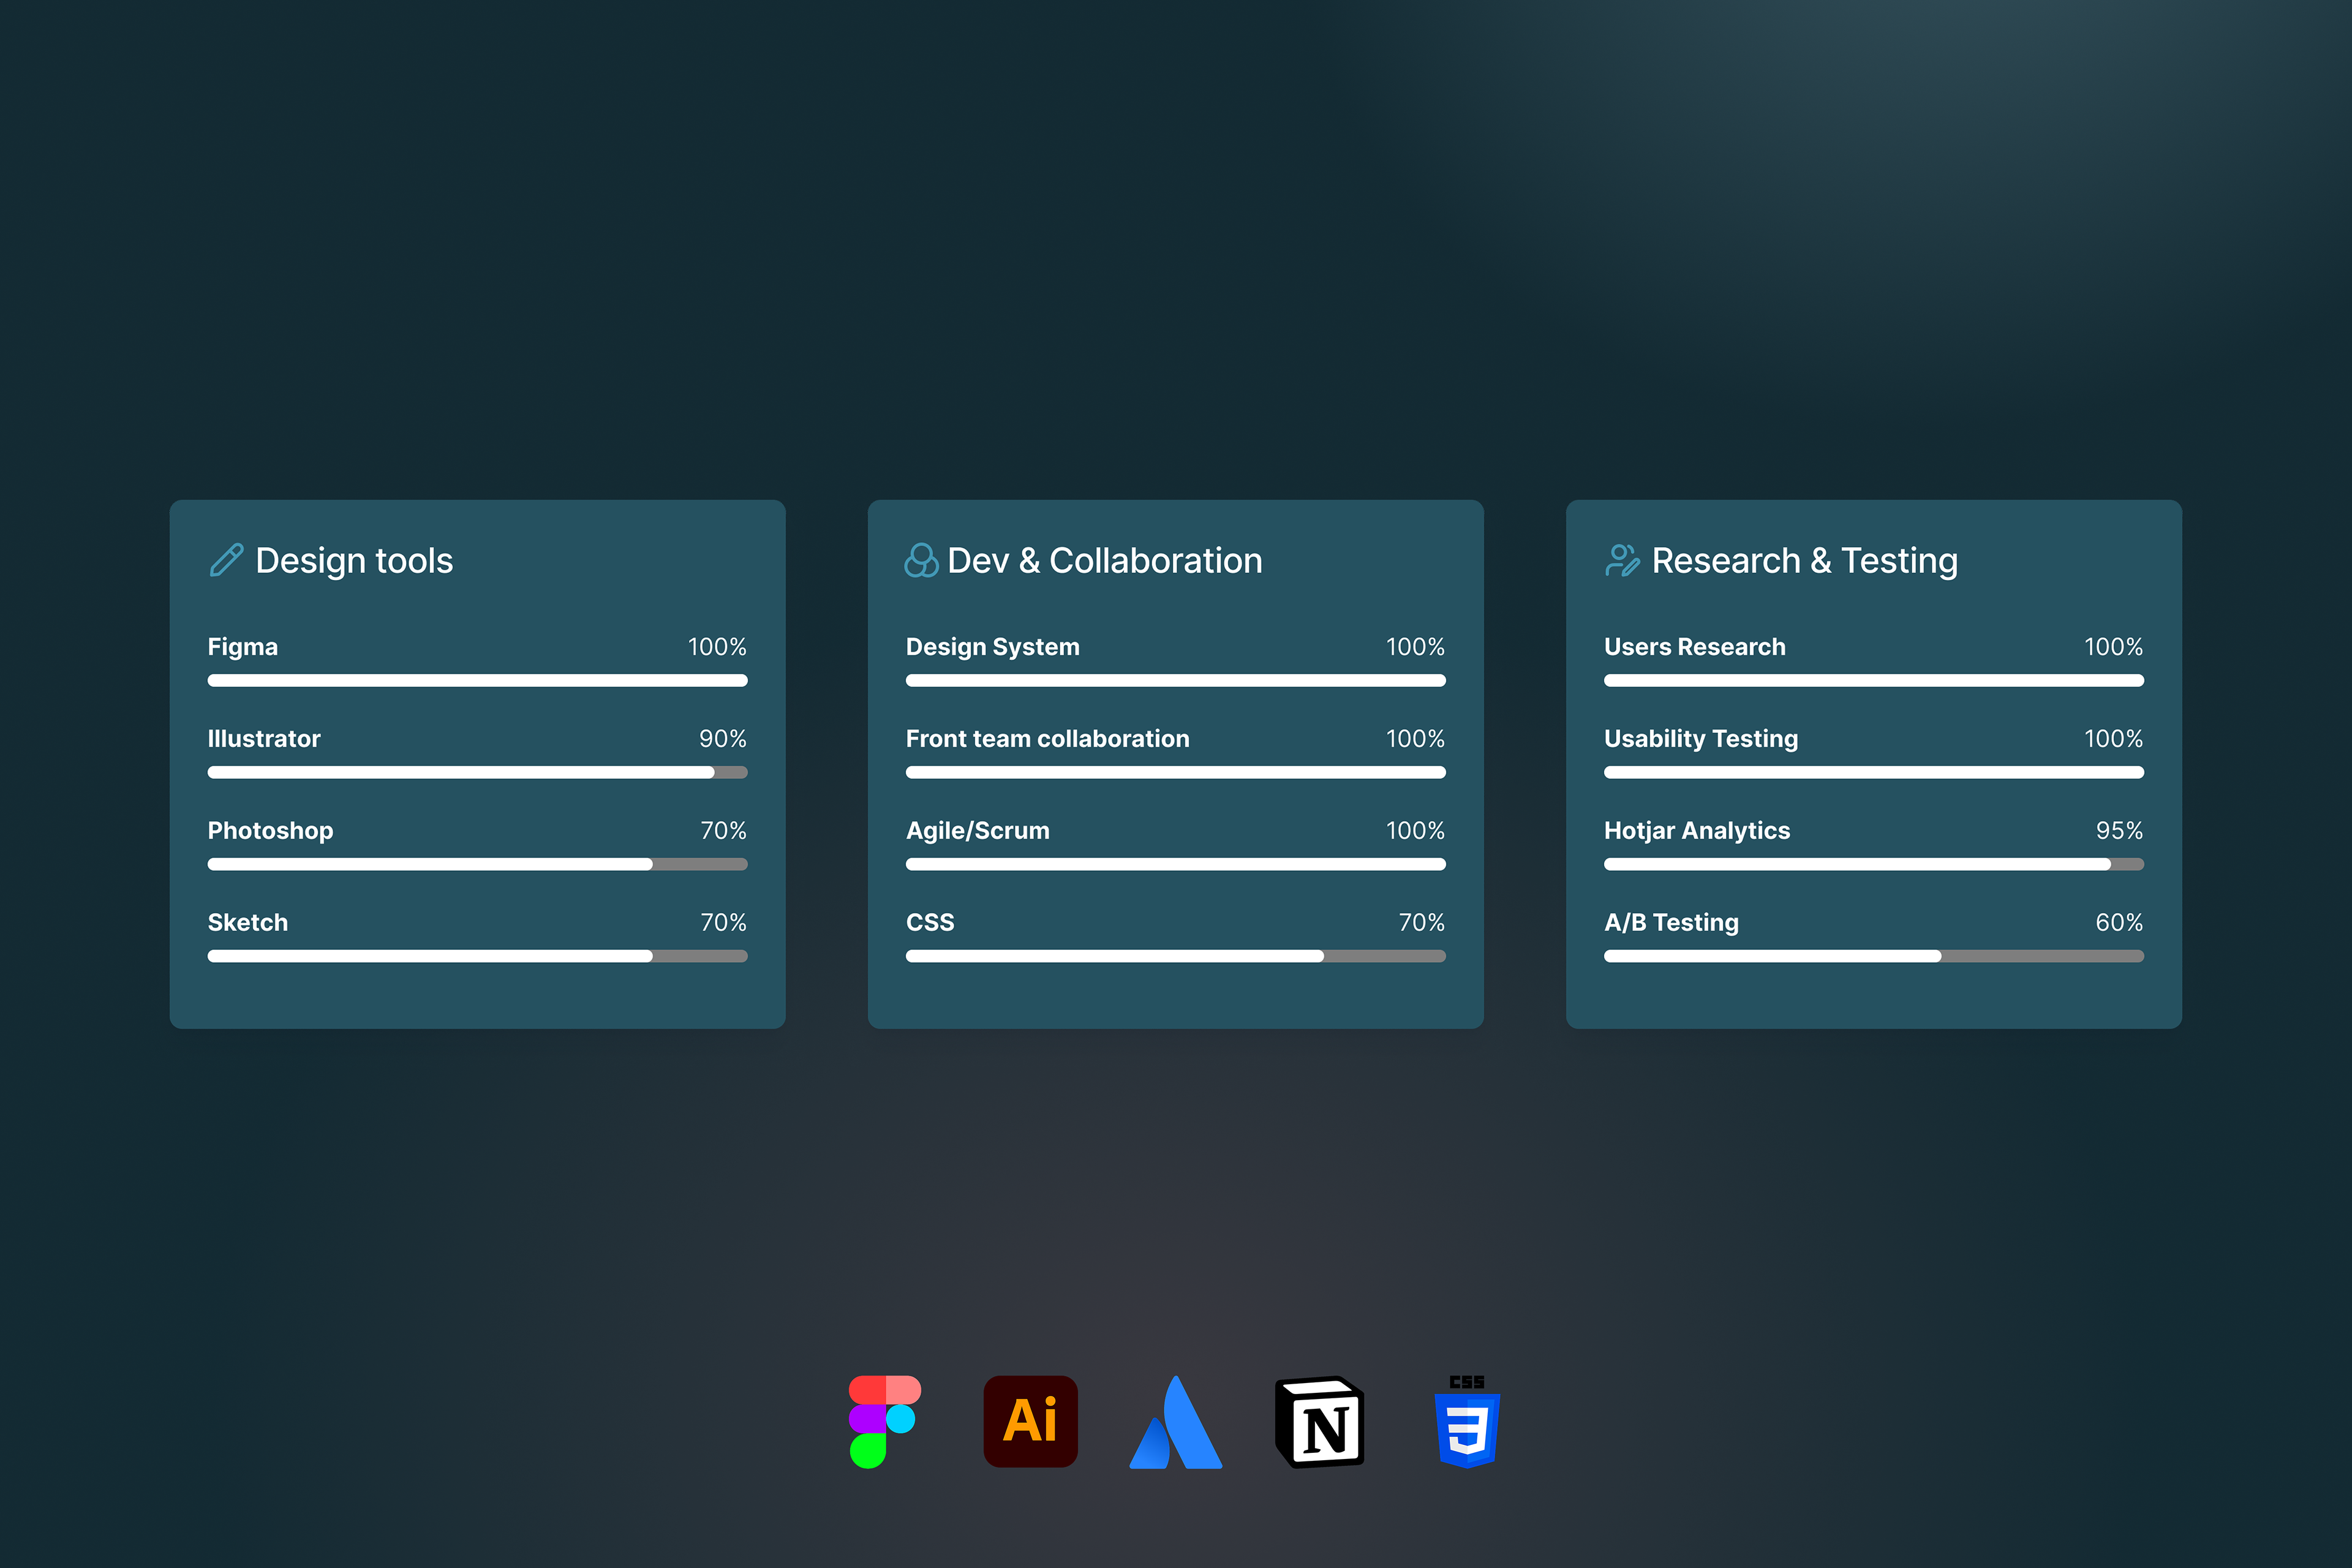Viewport: 2352px width, 1568px height.
Task: Click the circles icon beside Dev & Collaboration
Action: pos(921,560)
